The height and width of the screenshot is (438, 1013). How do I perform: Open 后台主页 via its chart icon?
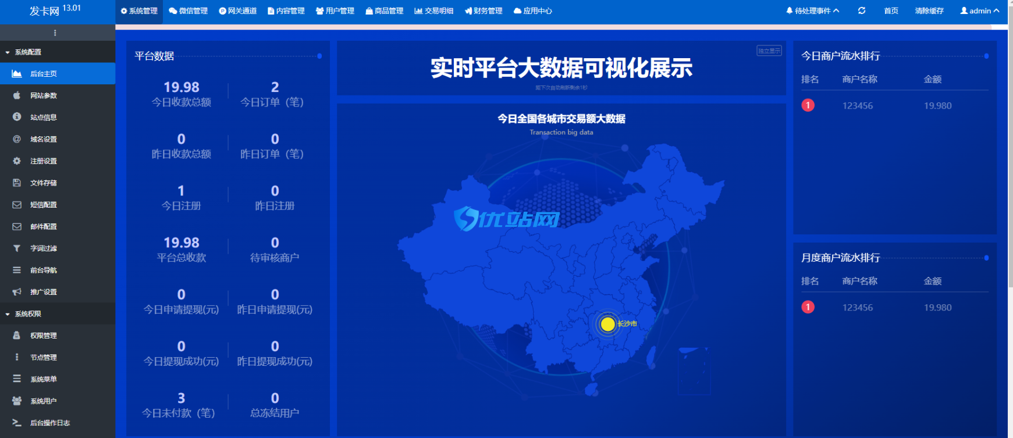point(17,74)
